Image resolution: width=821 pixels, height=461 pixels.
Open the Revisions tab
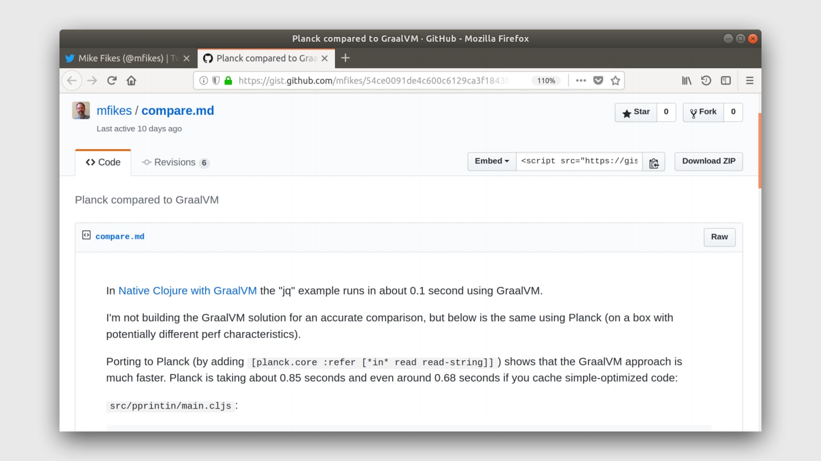pyautogui.click(x=175, y=162)
